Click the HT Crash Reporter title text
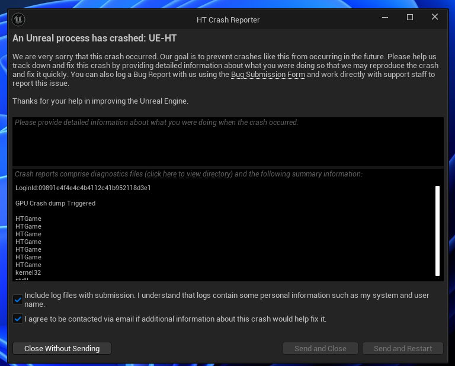Viewport: 455px width, 366px height. 228,20
